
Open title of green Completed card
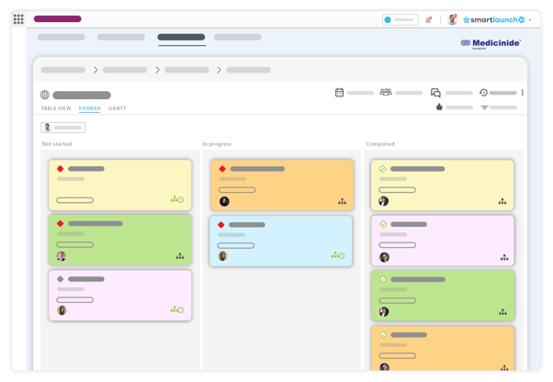click(418, 279)
